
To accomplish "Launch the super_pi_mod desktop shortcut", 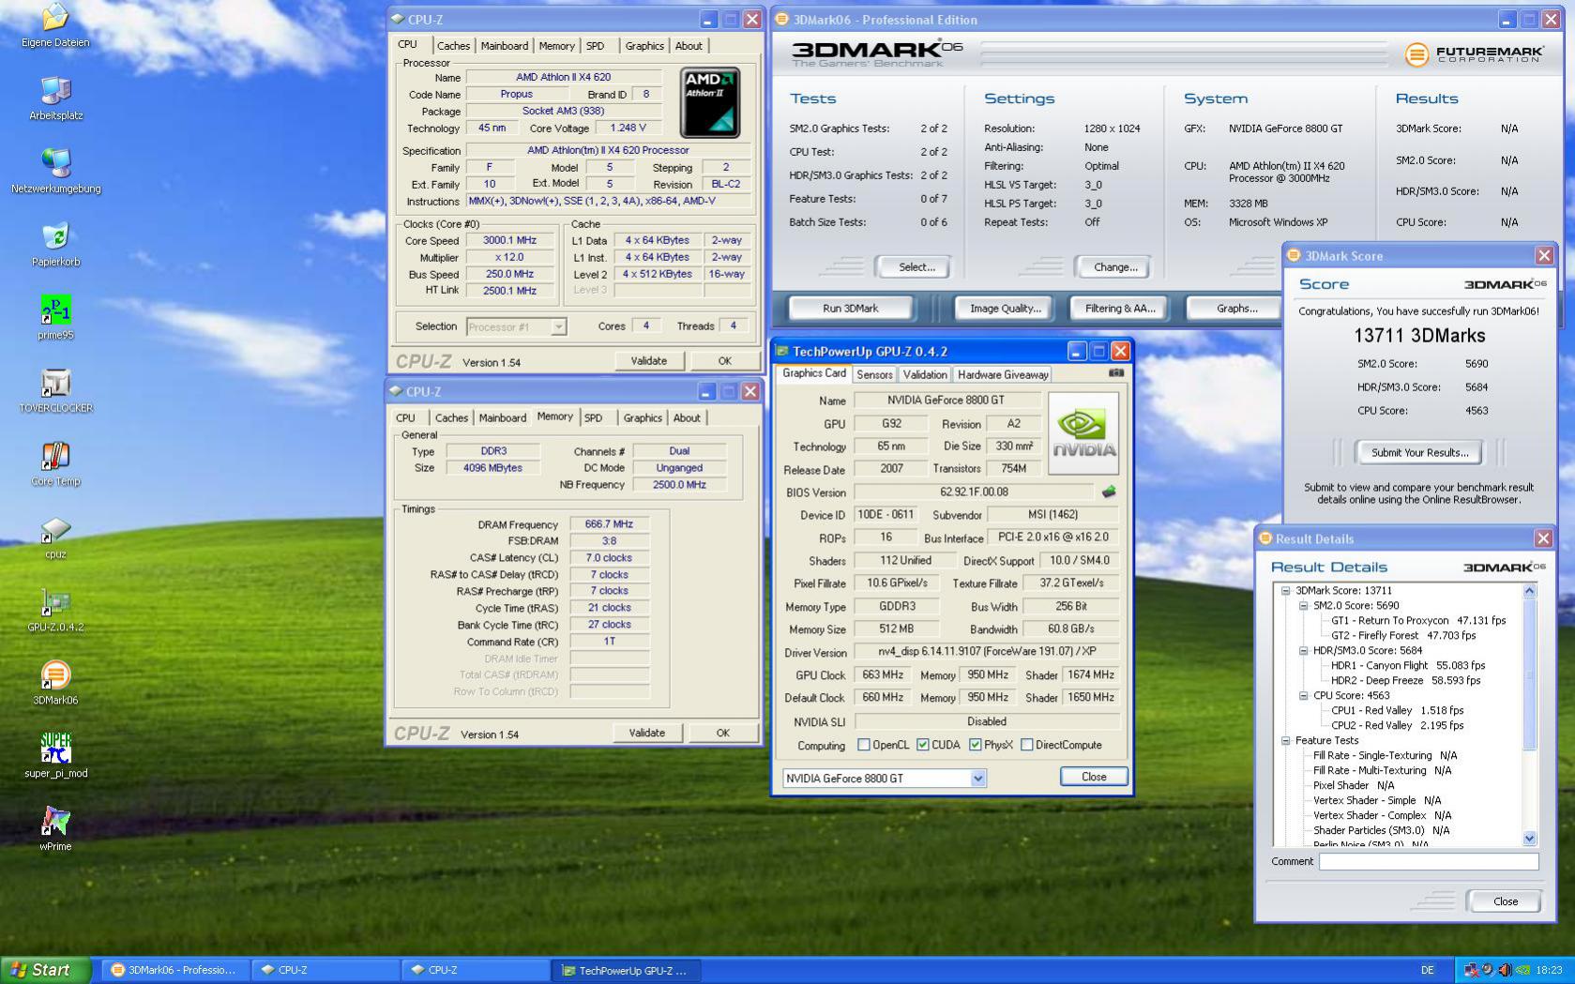I will click(x=55, y=749).
